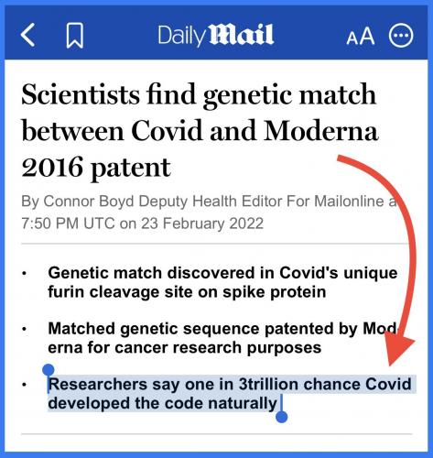Click the author name Connor Boyd

pos(90,202)
